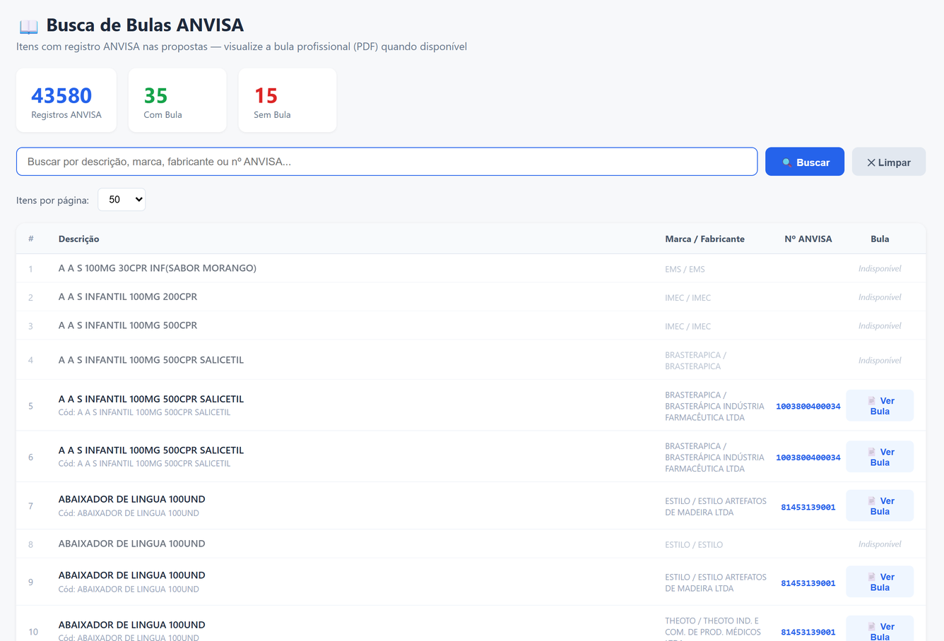
Task: Click the Descrição column header
Action: click(x=78, y=239)
